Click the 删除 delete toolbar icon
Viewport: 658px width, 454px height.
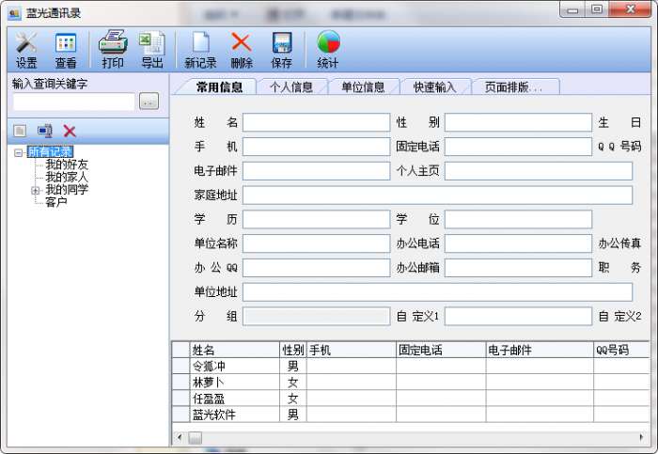242,50
